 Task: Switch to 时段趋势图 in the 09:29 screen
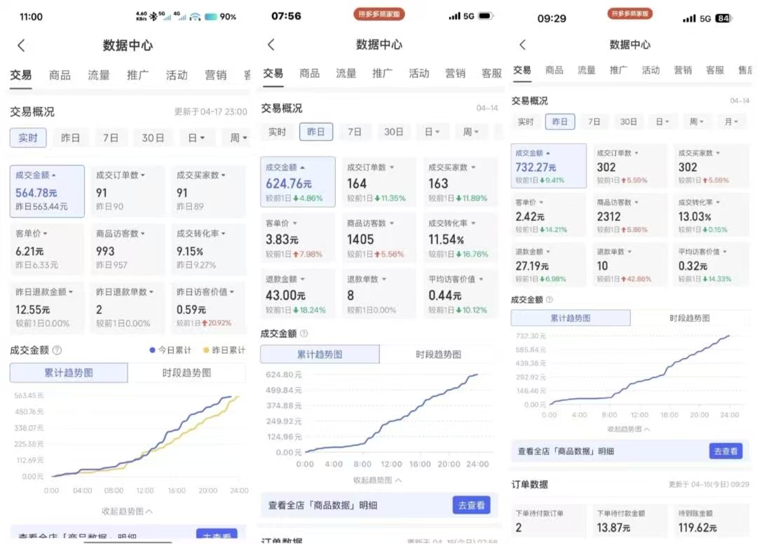click(690, 318)
